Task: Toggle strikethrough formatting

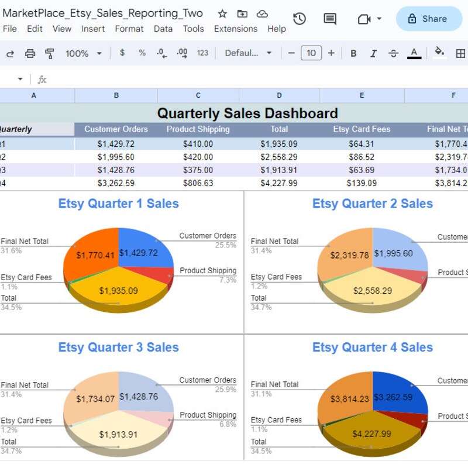Action: [x=393, y=53]
